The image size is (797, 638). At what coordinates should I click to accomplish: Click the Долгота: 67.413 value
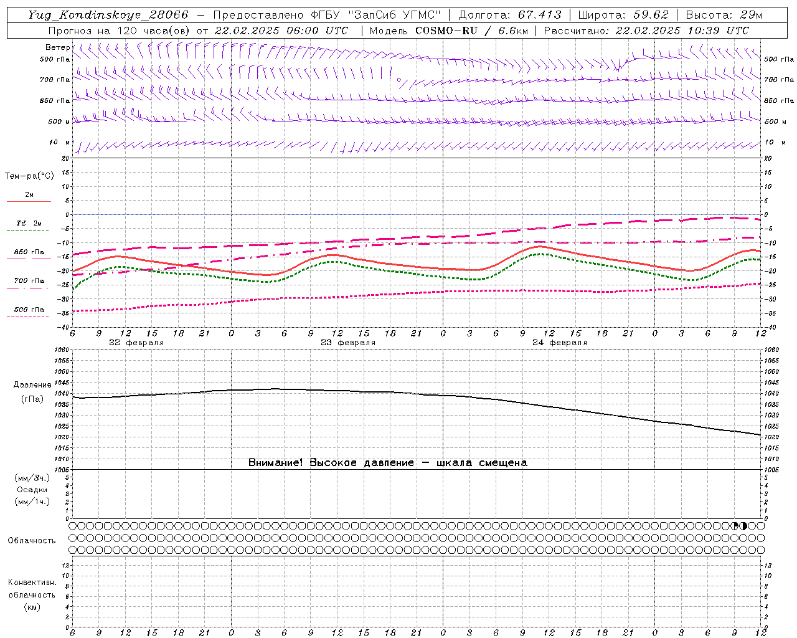(510, 15)
